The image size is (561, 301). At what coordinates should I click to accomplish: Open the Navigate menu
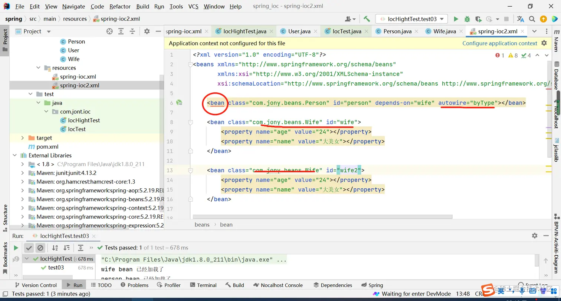(73, 6)
